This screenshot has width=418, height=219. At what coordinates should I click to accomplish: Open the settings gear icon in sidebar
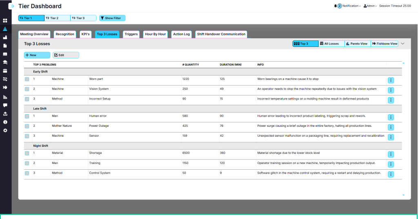click(x=5, y=131)
